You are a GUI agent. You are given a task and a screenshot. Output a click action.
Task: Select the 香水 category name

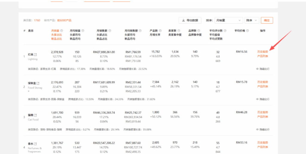(x=30, y=144)
